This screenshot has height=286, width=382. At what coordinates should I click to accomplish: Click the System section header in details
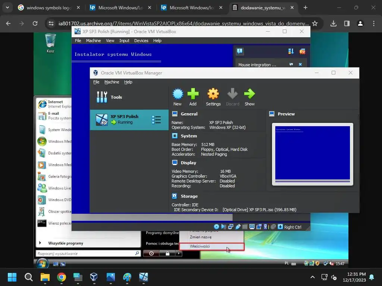click(x=189, y=136)
